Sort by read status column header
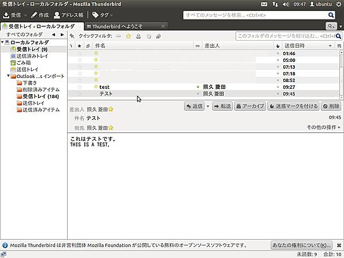Screen dimensions: 344x258 [198, 46]
